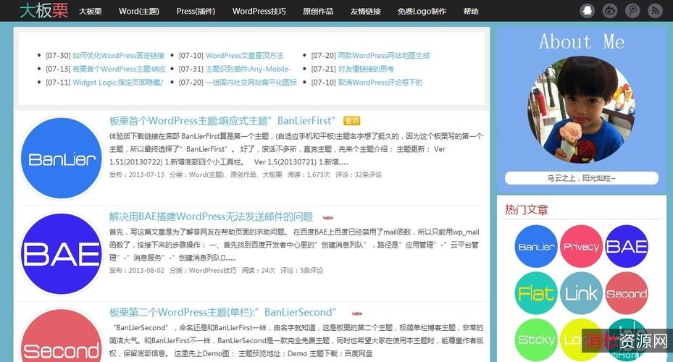
Task: Open the pink Privacy circle icon
Action: tap(581, 246)
